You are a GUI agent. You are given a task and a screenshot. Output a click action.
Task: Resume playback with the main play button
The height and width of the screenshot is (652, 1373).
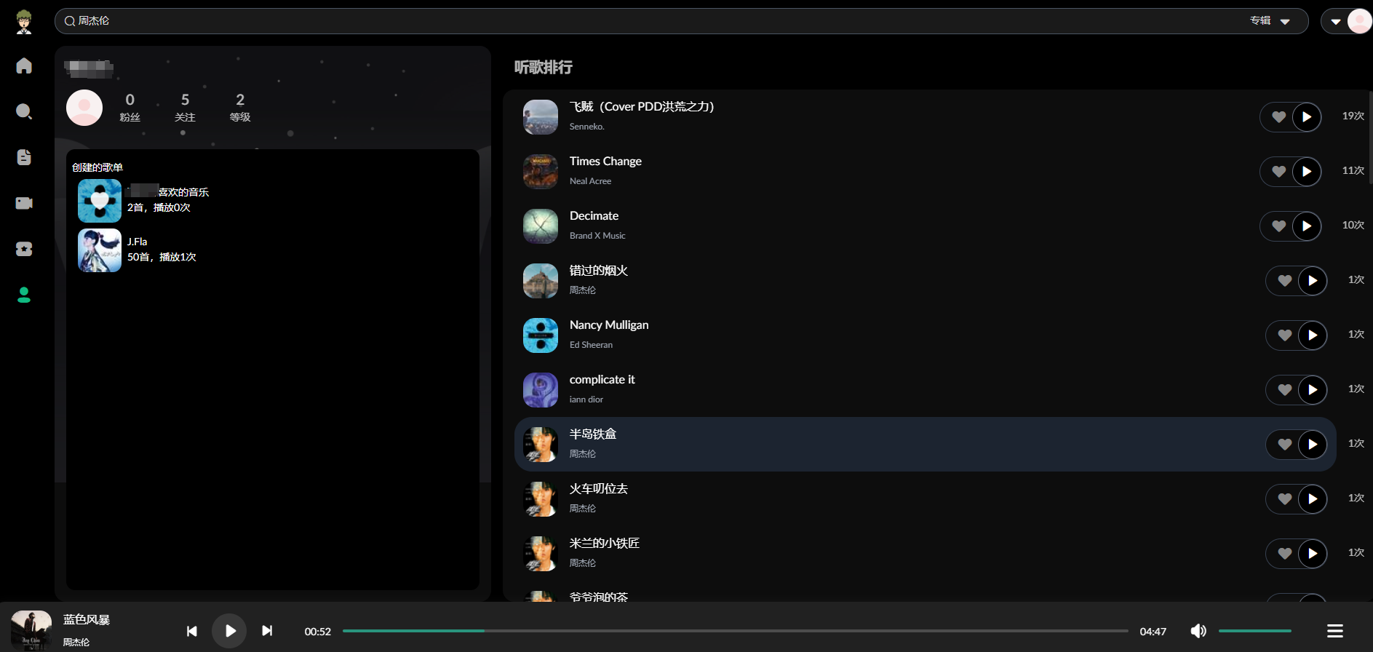229,631
